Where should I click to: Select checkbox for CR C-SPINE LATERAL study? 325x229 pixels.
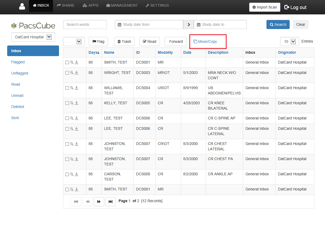(67, 129)
